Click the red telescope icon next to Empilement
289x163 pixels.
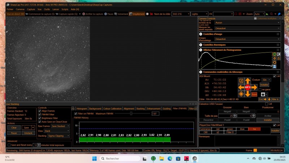click(151, 14)
